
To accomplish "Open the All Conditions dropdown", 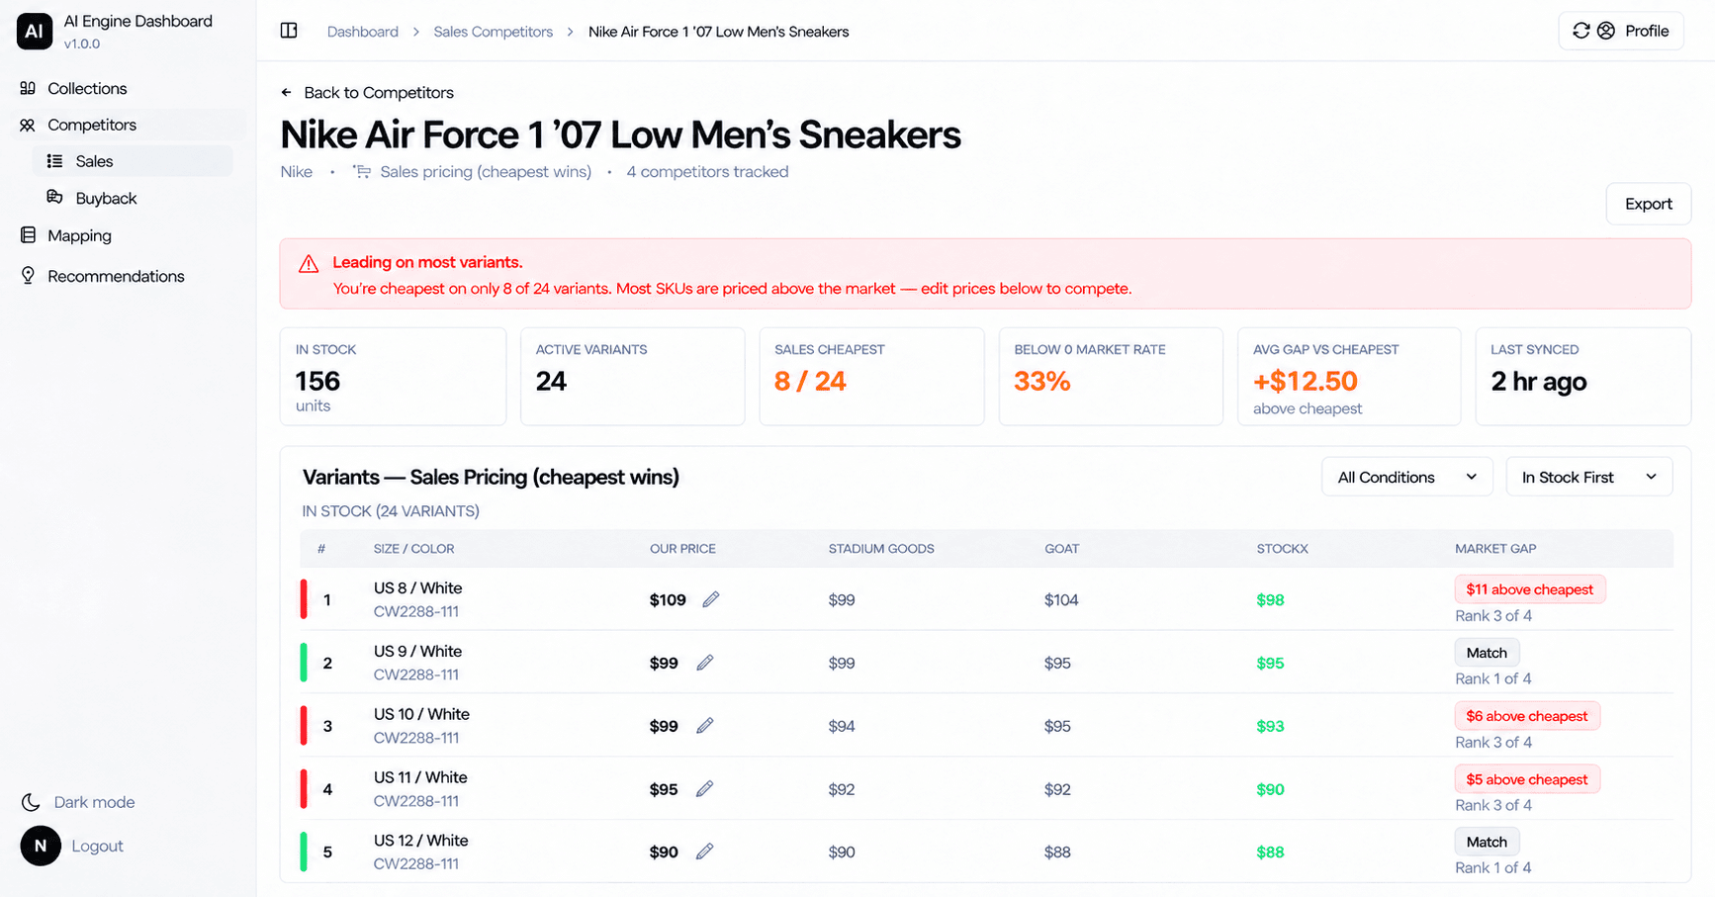I will coord(1407,477).
